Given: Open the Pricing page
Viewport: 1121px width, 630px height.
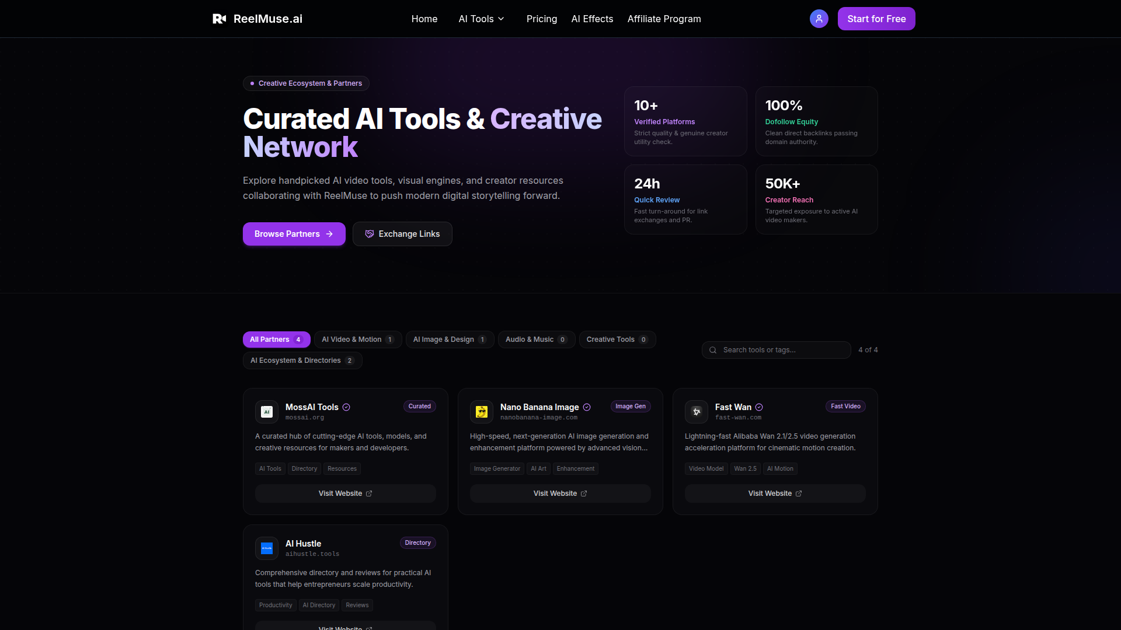Looking at the screenshot, I should (x=542, y=19).
